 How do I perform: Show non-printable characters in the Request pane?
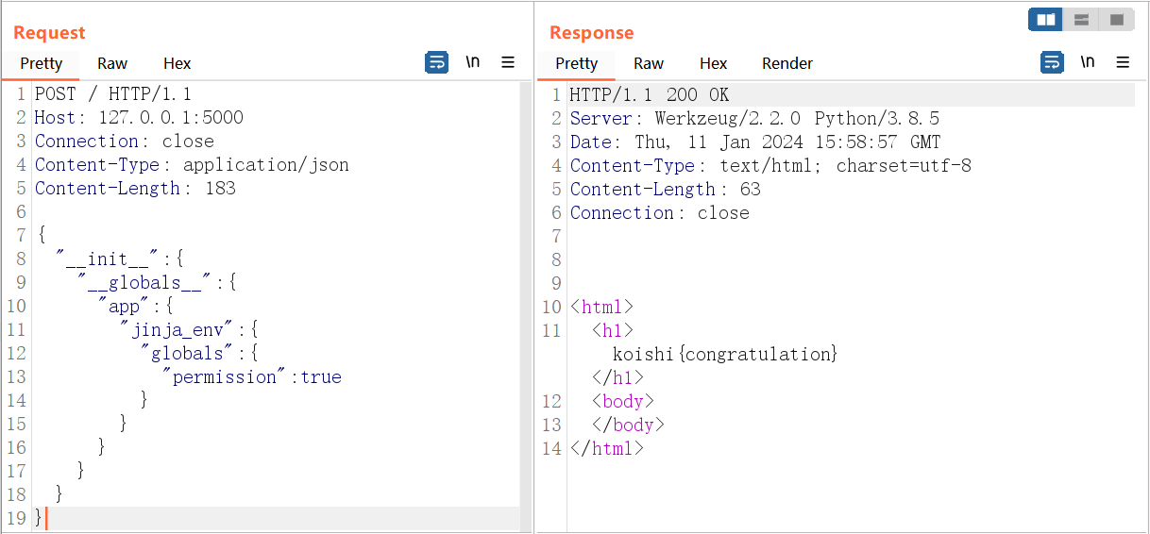pos(473,62)
